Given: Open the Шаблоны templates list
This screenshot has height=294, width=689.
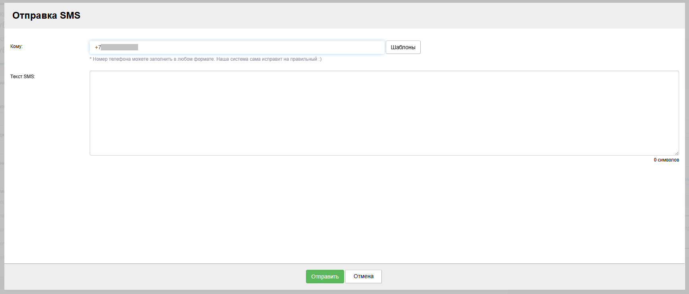Looking at the screenshot, I should [x=403, y=47].
